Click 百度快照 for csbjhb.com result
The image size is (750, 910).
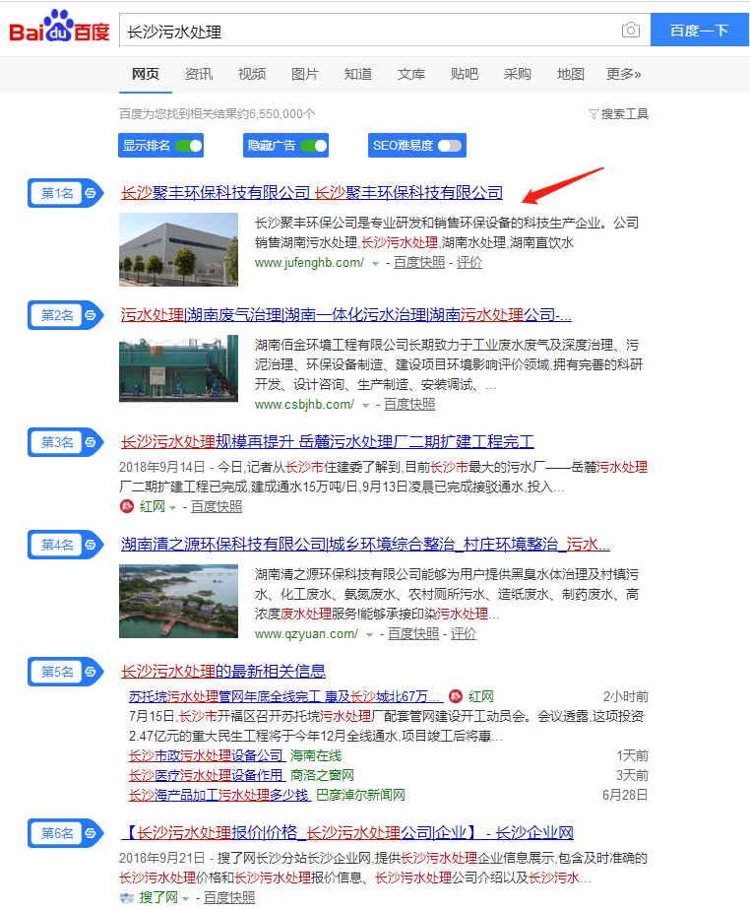(x=409, y=404)
